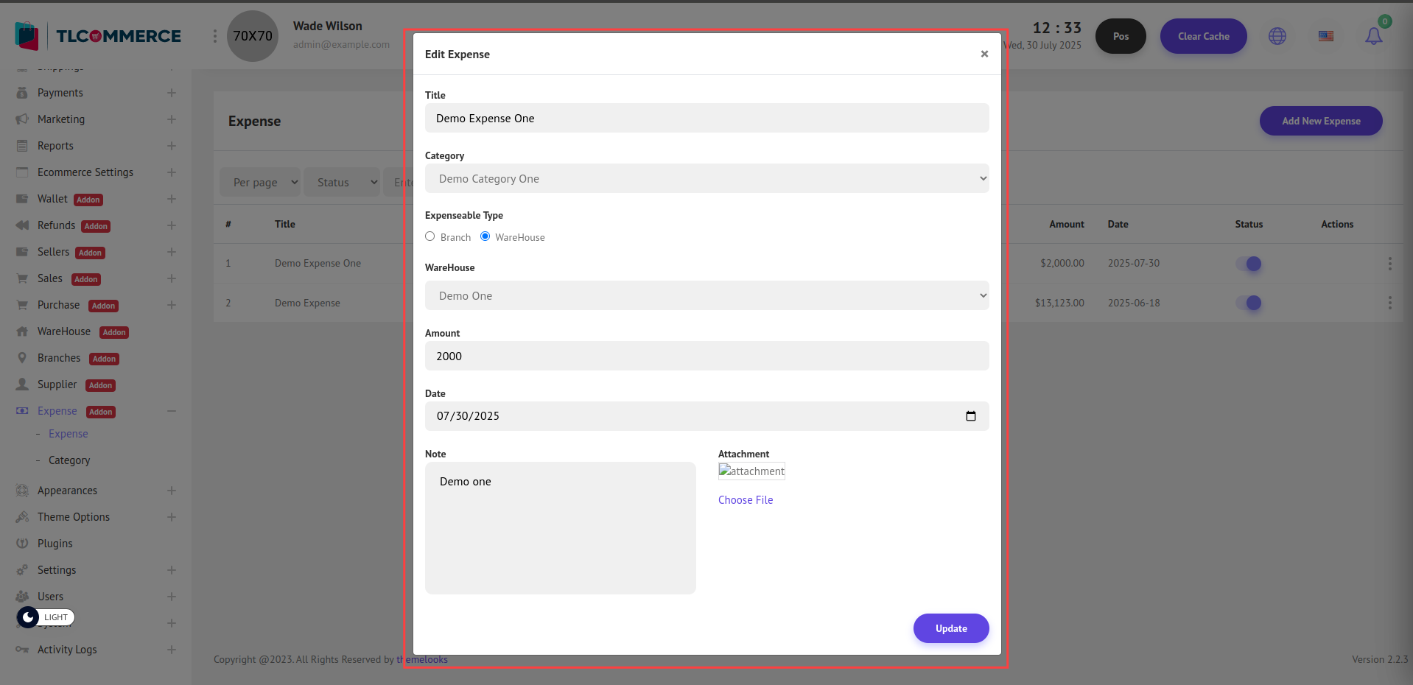Open the Category dropdown
Screen dimensions: 1413x685
coord(706,179)
